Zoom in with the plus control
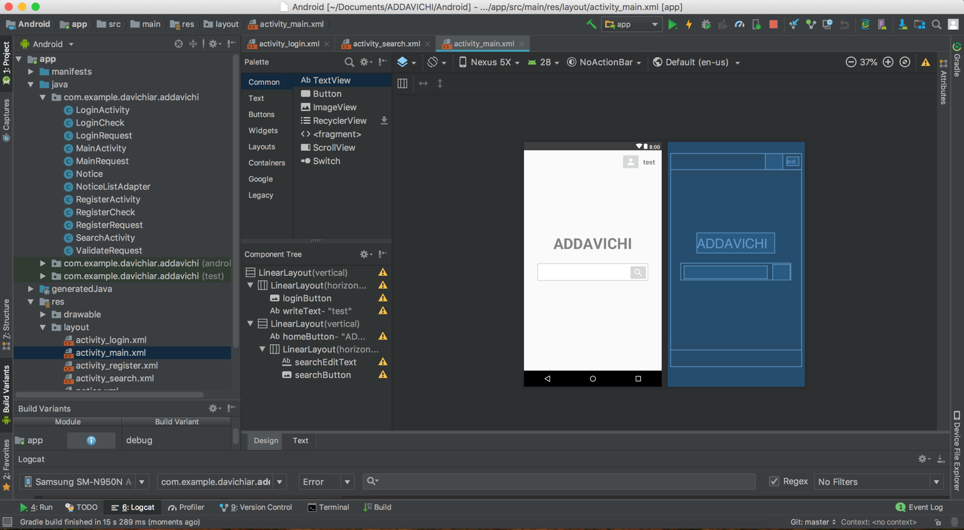This screenshot has width=964, height=530. [888, 62]
